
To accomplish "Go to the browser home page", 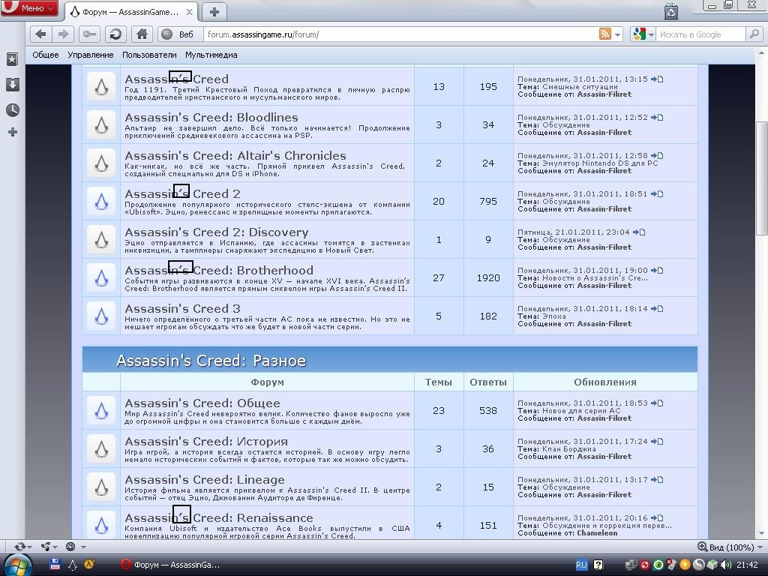I will [x=142, y=34].
